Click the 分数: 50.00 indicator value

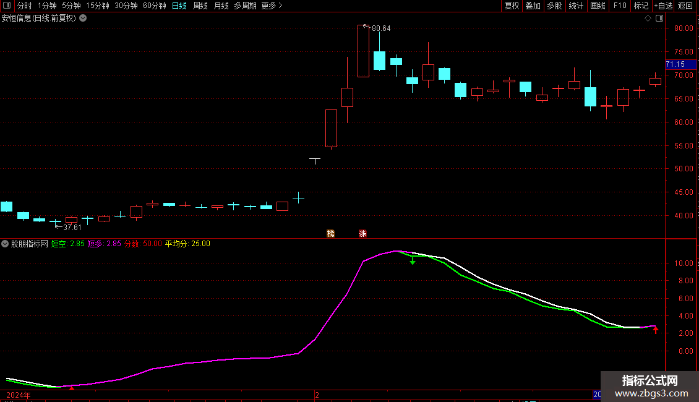(x=143, y=244)
